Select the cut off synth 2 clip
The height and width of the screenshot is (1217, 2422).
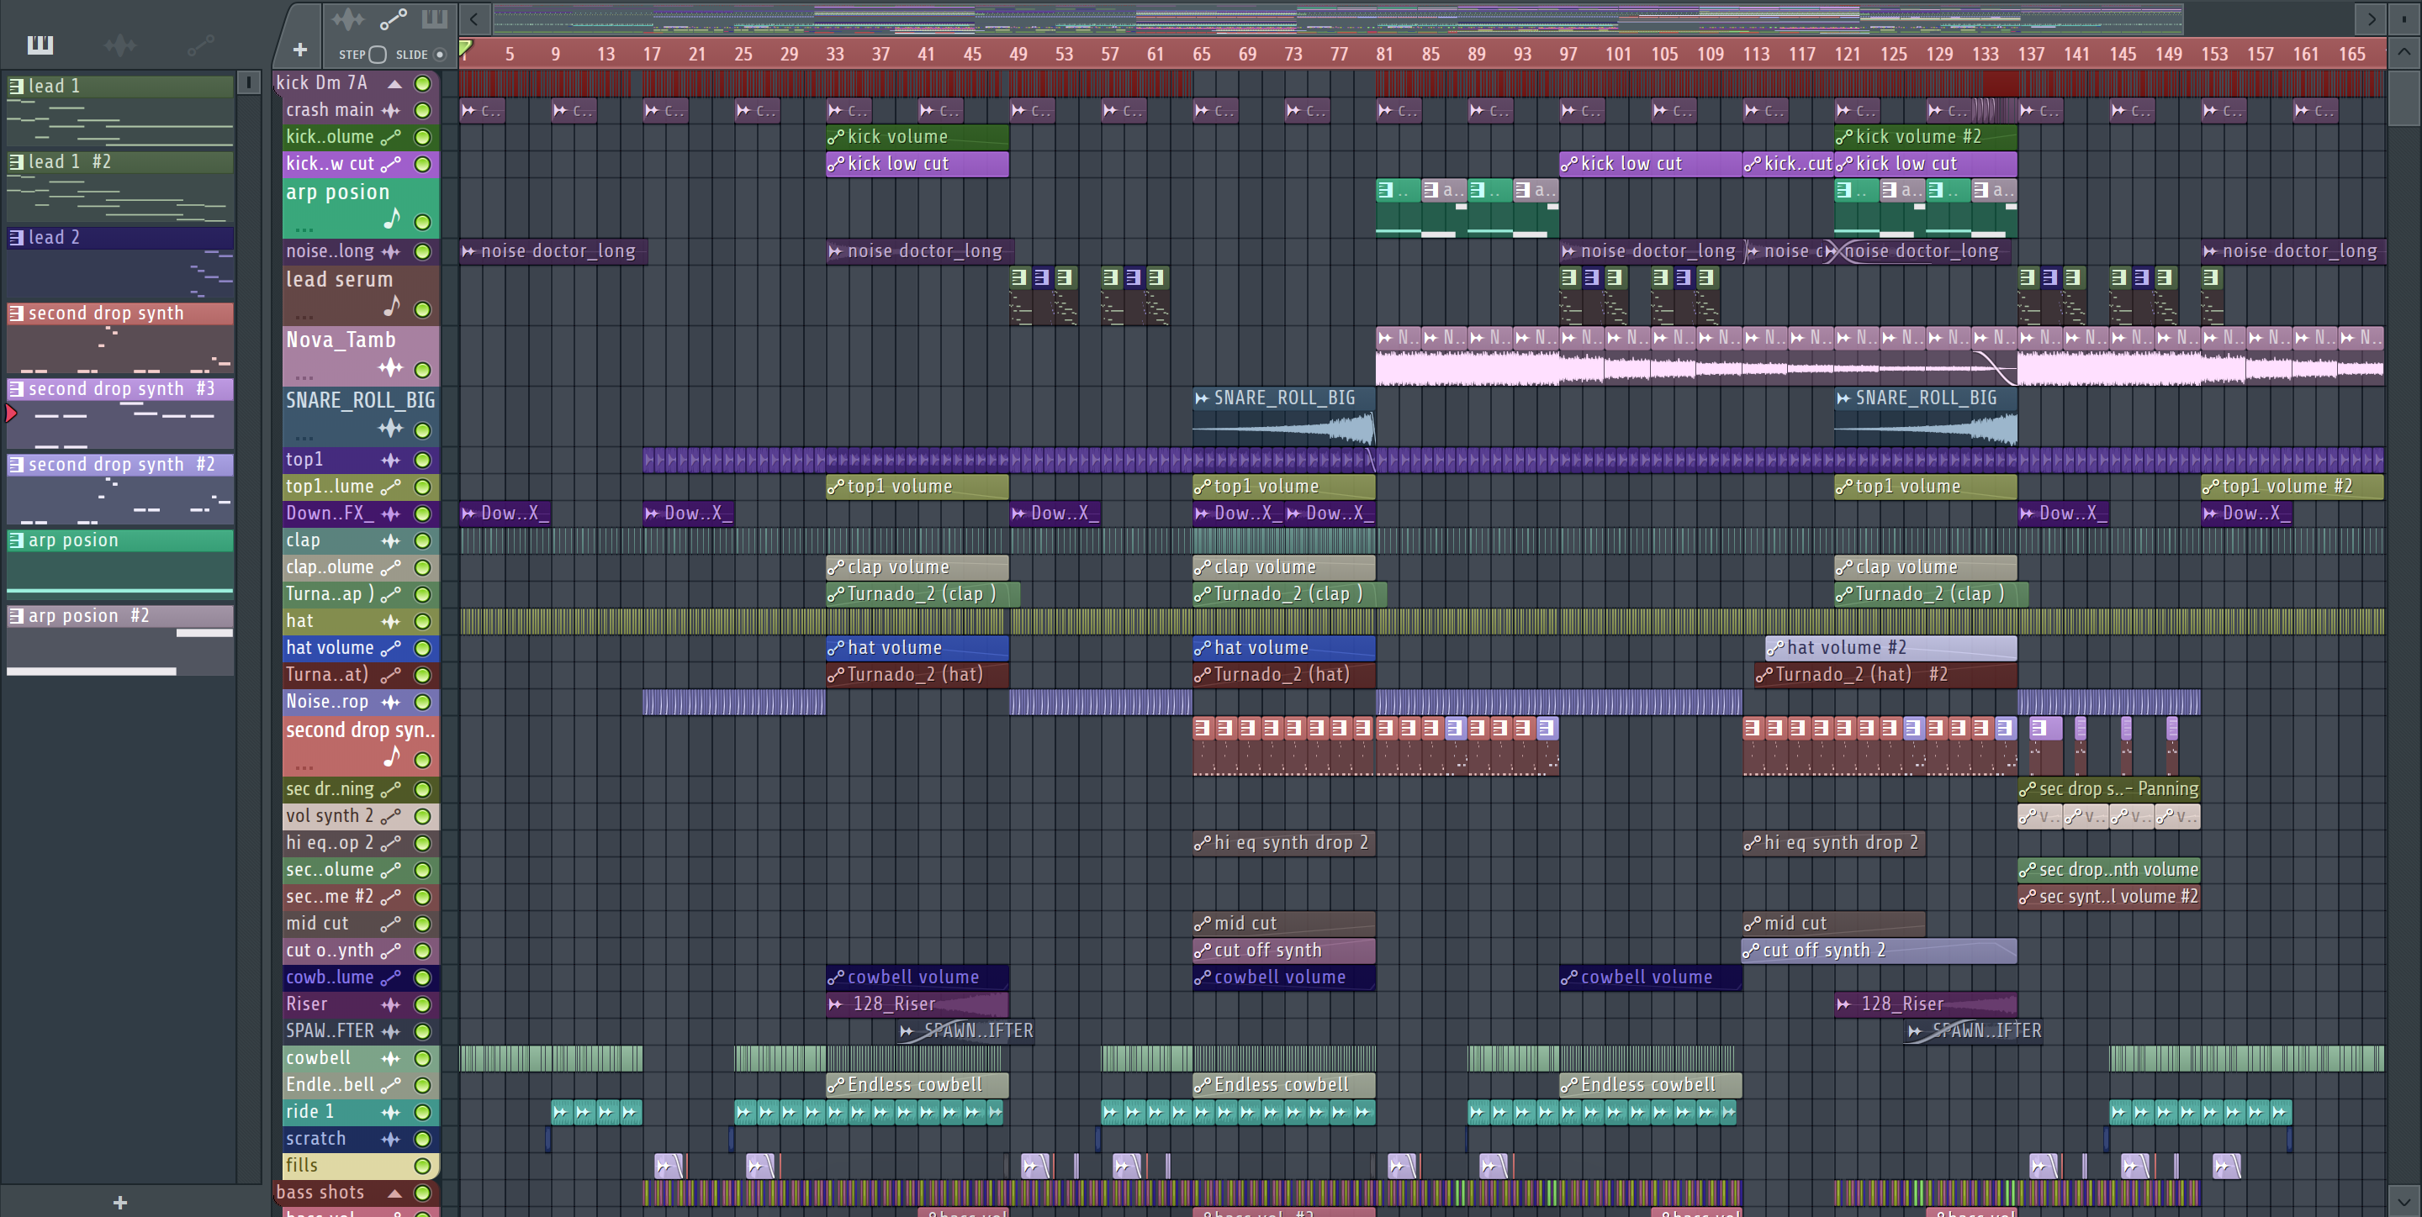click(x=1879, y=951)
